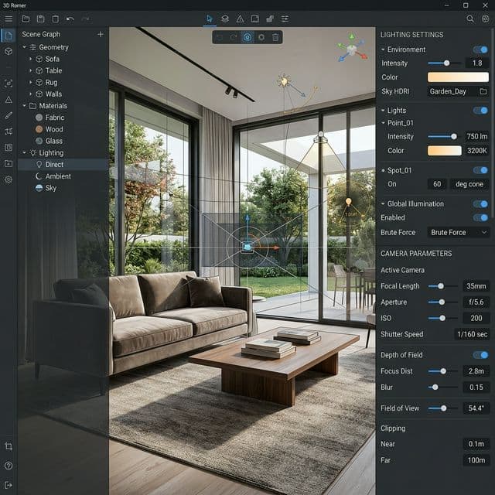Toggle the Global Illumination switch
The image size is (495, 495).
tap(480, 204)
